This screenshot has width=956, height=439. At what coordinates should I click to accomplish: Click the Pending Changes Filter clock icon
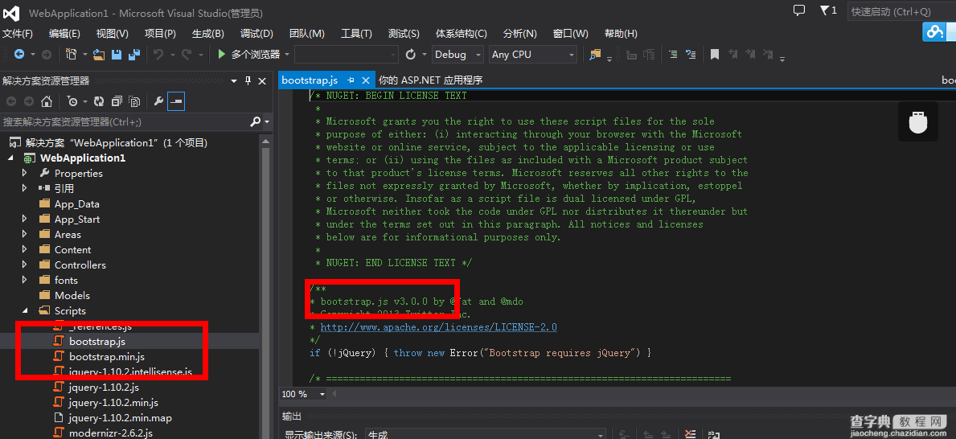coord(72,101)
